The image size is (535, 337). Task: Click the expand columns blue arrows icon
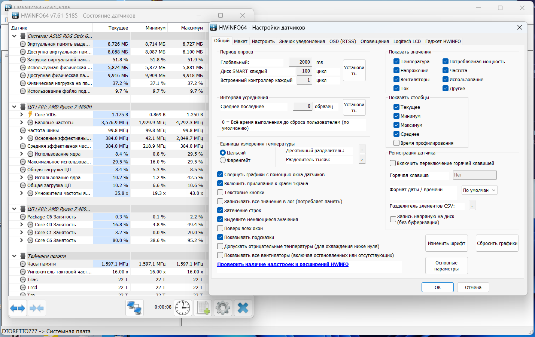18,308
